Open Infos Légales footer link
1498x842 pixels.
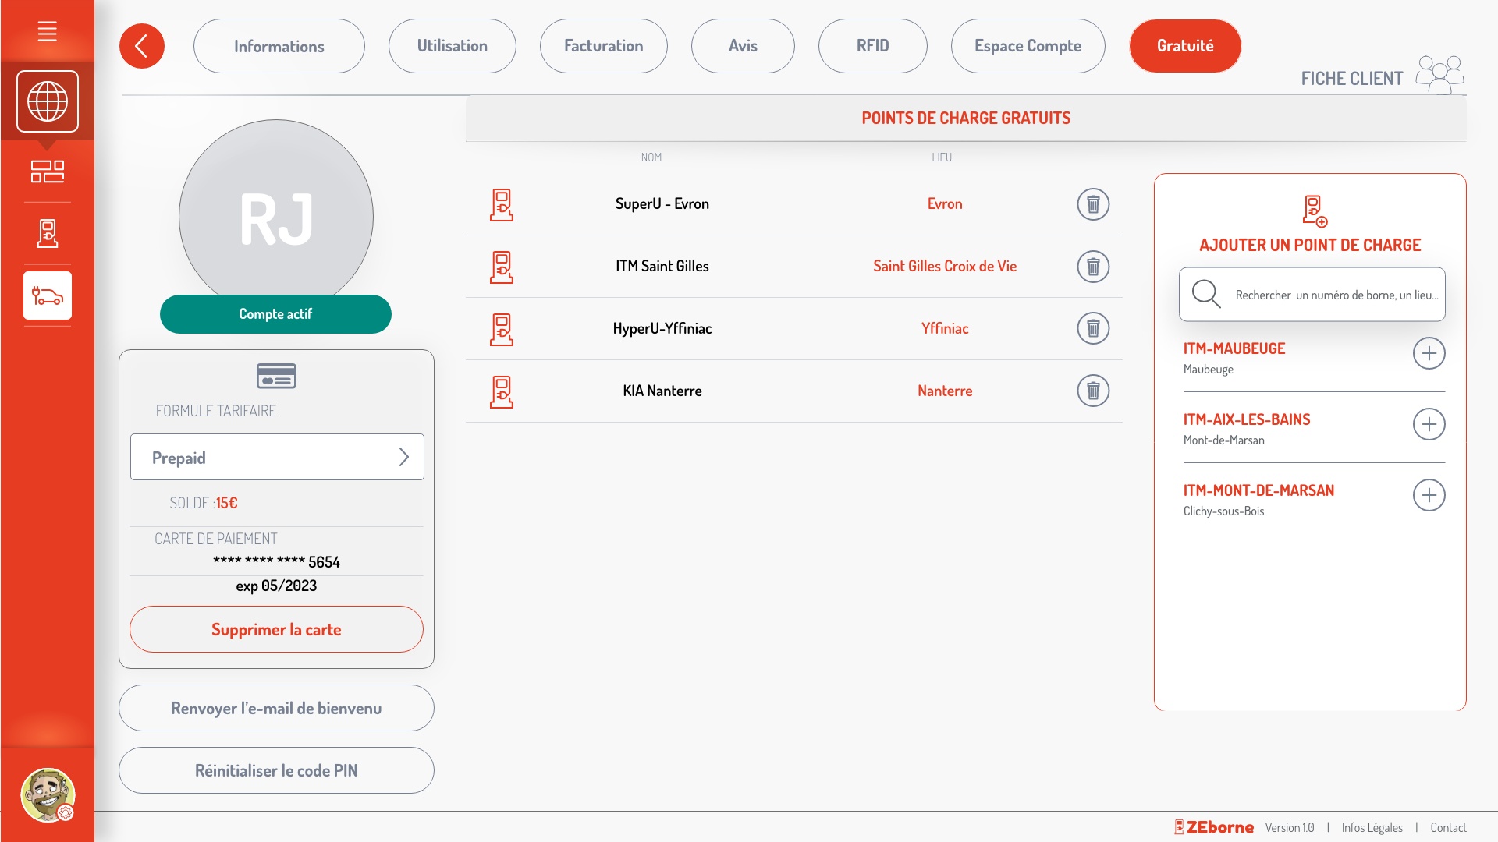pyautogui.click(x=1372, y=827)
